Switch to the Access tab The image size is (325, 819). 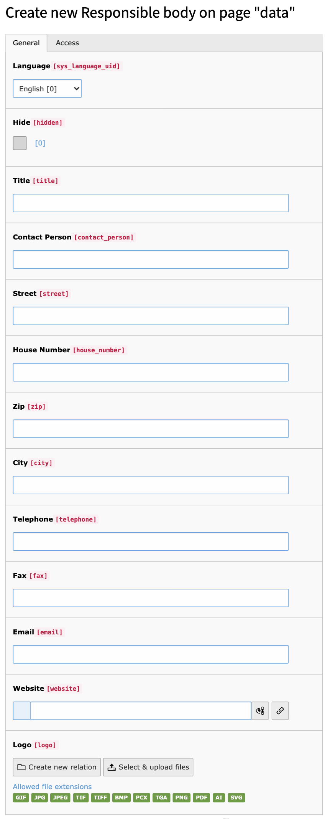click(x=67, y=43)
